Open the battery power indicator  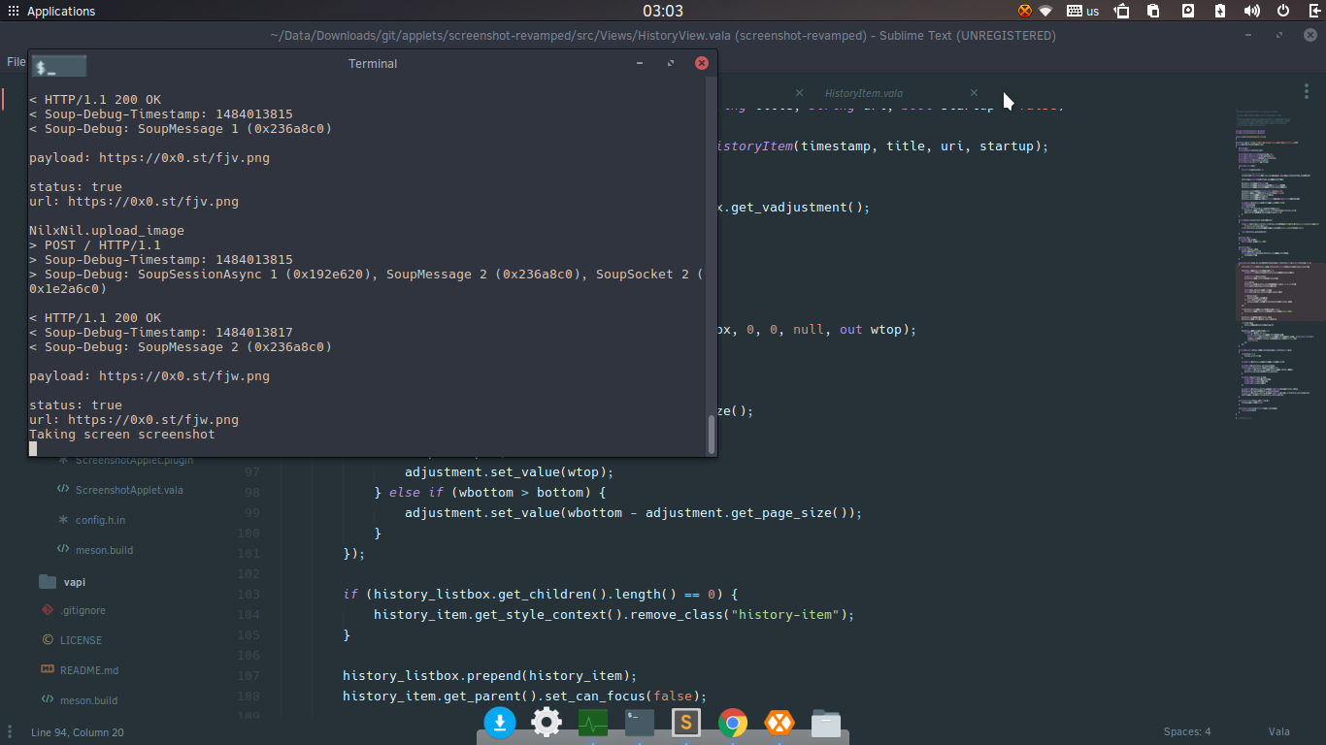click(x=1220, y=12)
